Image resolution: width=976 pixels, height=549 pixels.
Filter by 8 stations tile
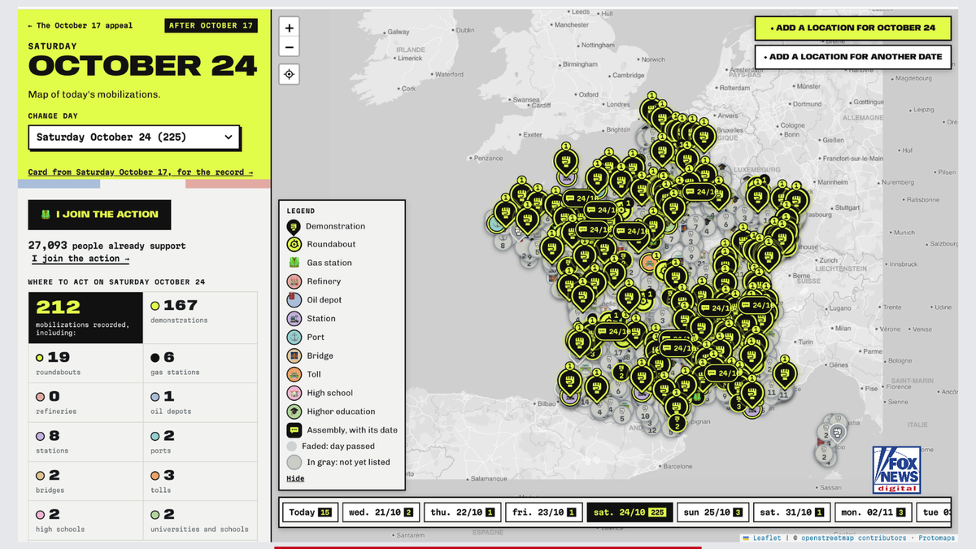(x=85, y=441)
